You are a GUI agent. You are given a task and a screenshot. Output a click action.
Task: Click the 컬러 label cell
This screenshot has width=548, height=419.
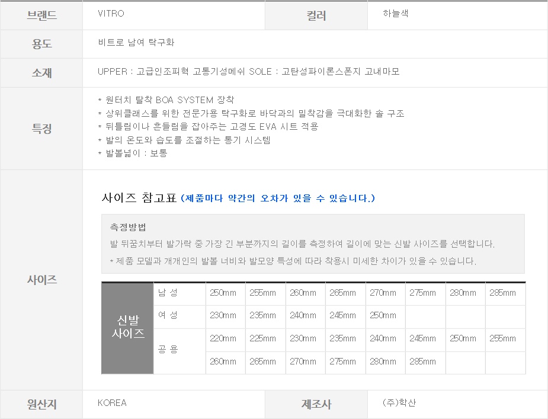coord(316,16)
